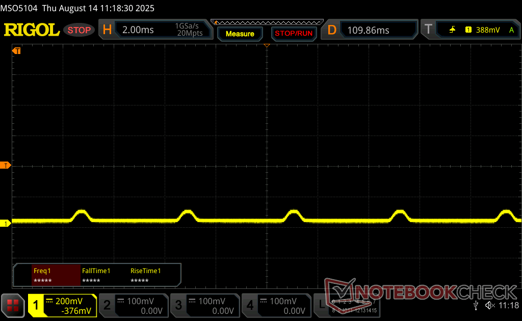Click the trigger source channel 1 badge
Image resolution: width=522 pixels, height=321 pixels.
coord(468,30)
